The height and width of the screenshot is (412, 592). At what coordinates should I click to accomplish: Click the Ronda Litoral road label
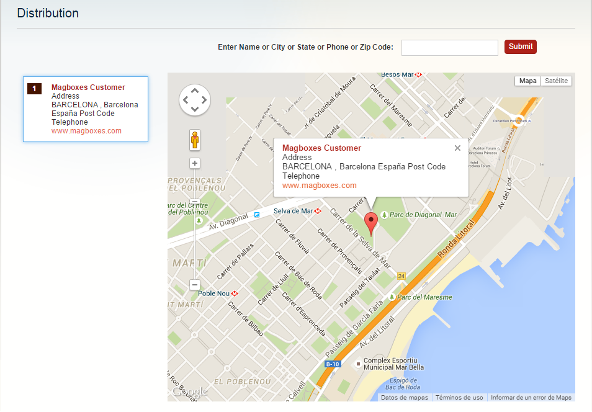[x=456, y=239]
